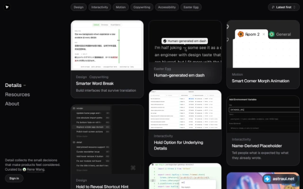Screen dimensions: 303x189
Task: Click the cursor logo icon at top-left
Action: (7, 8)
